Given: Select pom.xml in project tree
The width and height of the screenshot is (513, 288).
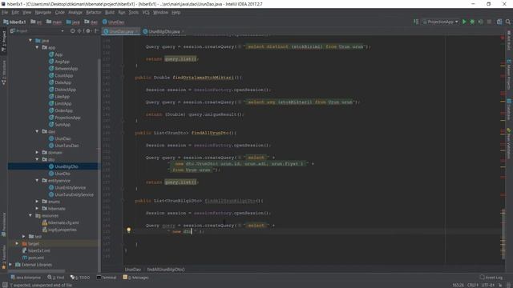Looking at the screenshot, I should pos(33,258).
